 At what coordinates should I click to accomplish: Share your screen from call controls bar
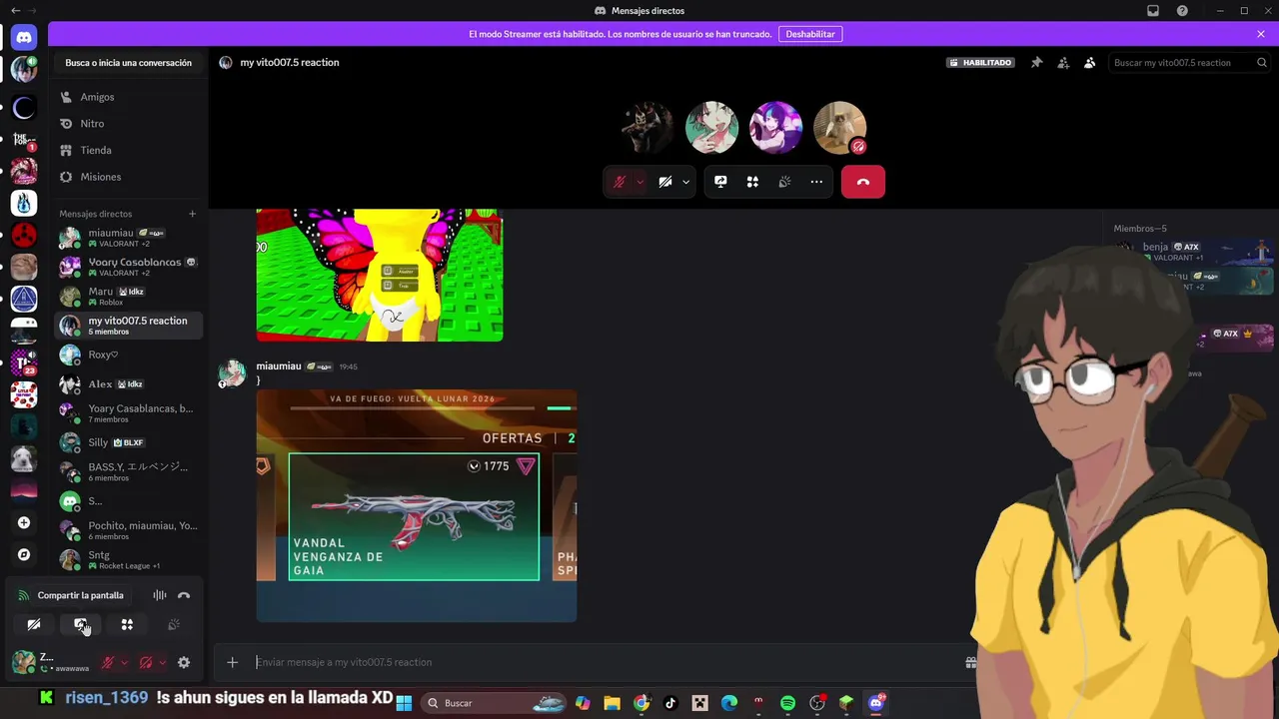(x=720, y=182)
